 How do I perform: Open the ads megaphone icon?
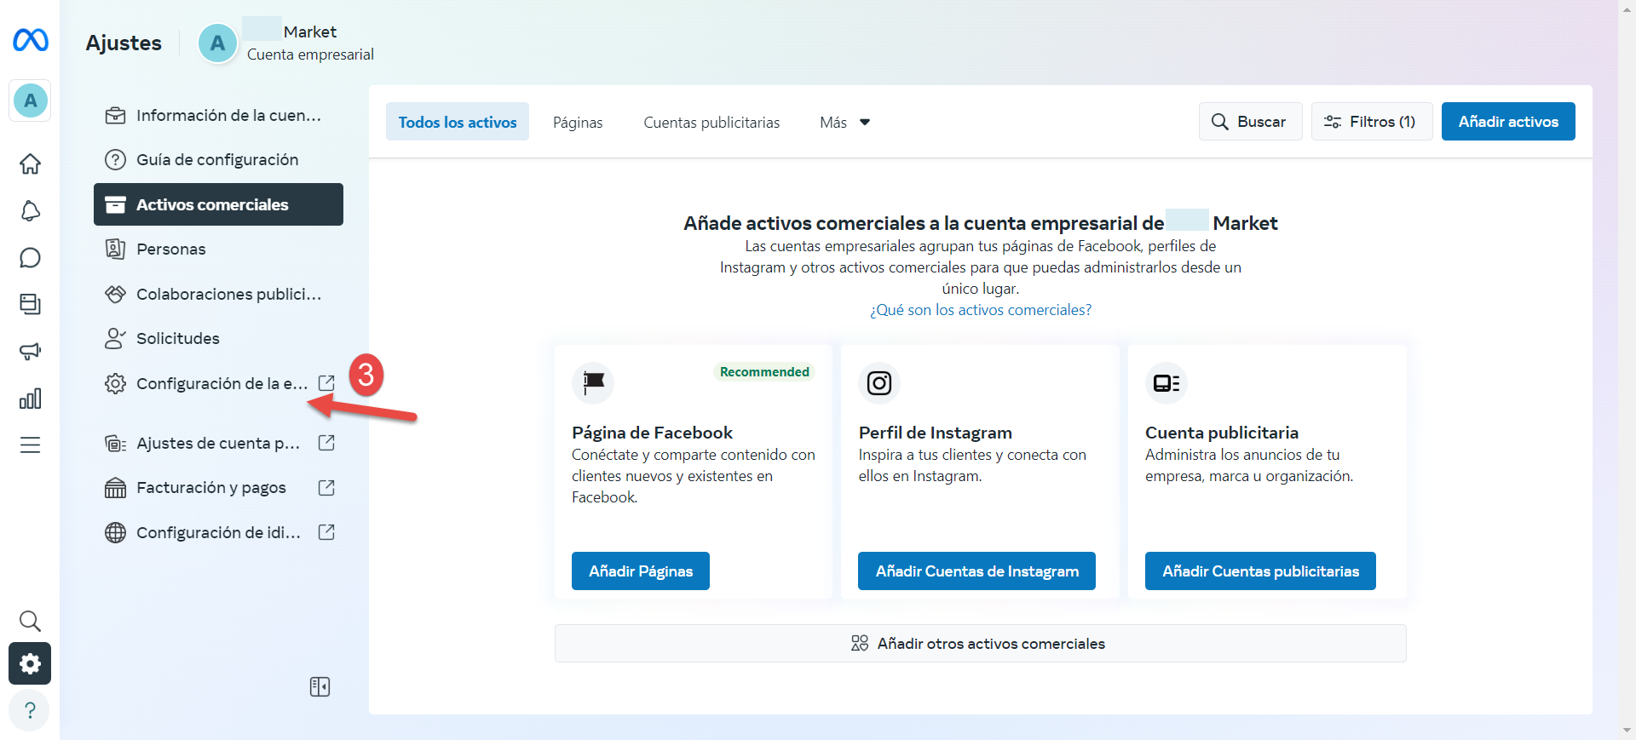[x=31, y=351]
